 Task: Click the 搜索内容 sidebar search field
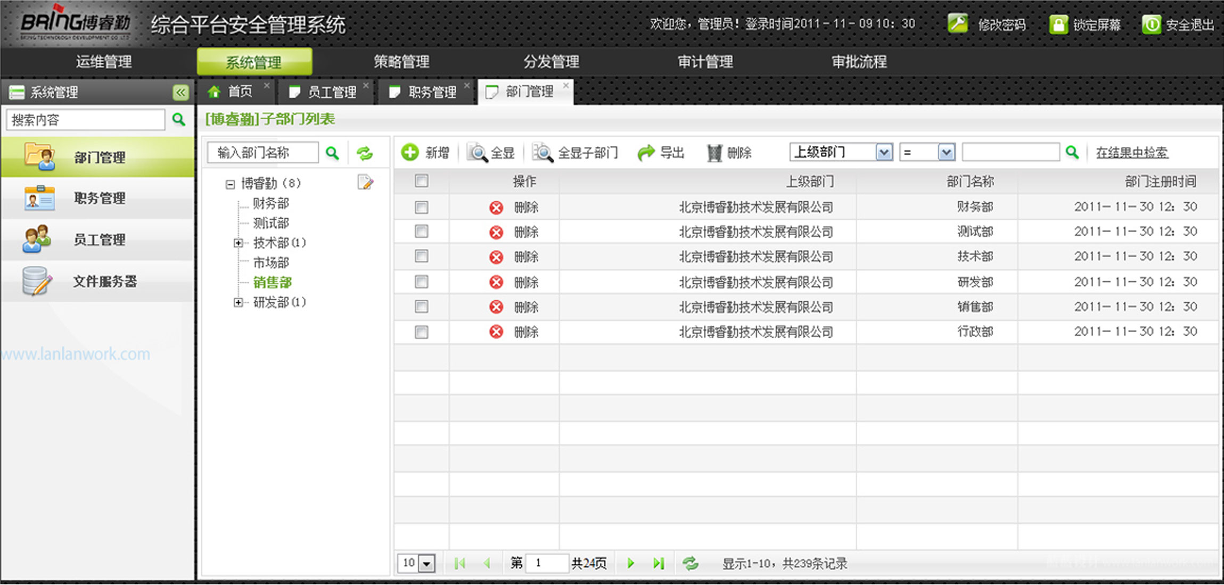86,119
